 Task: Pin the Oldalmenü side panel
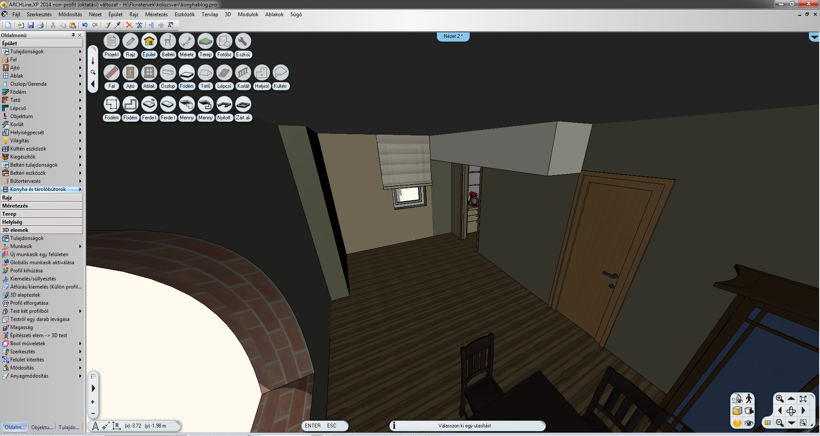click(73, 35)
